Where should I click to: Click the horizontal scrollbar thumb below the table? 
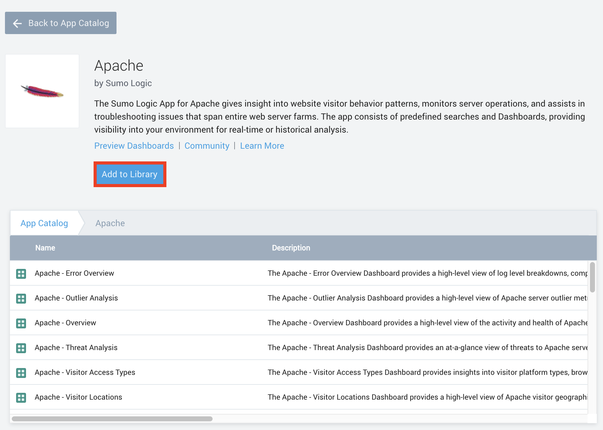[112, 419]
